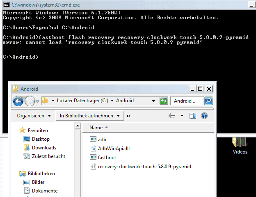Minimize the Android Explorer window
The width and height of the screenshot is (256, 197).
(192, 89)
